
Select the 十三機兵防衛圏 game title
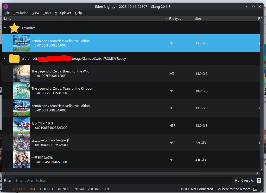coord(42,158)
